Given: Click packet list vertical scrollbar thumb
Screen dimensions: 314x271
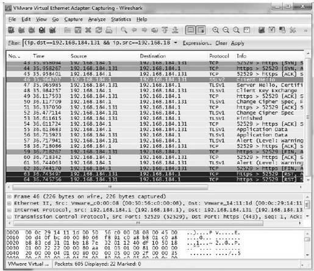Looking at the screenshot, I should point(308,117).
